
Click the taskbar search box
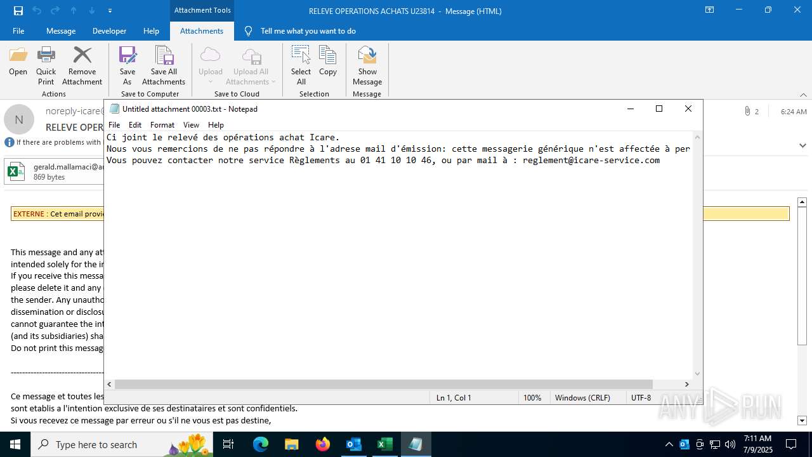coord(122,444)
